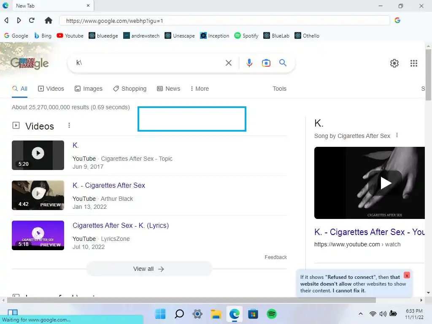Open the volume tray icon
The height and width of the screenshot is (324, 432).
point(383,314)
